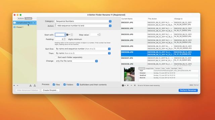Select file DSC0233.JPG in list
The width and height of the screenshot is (215, 120).
[x=161, y=36]
